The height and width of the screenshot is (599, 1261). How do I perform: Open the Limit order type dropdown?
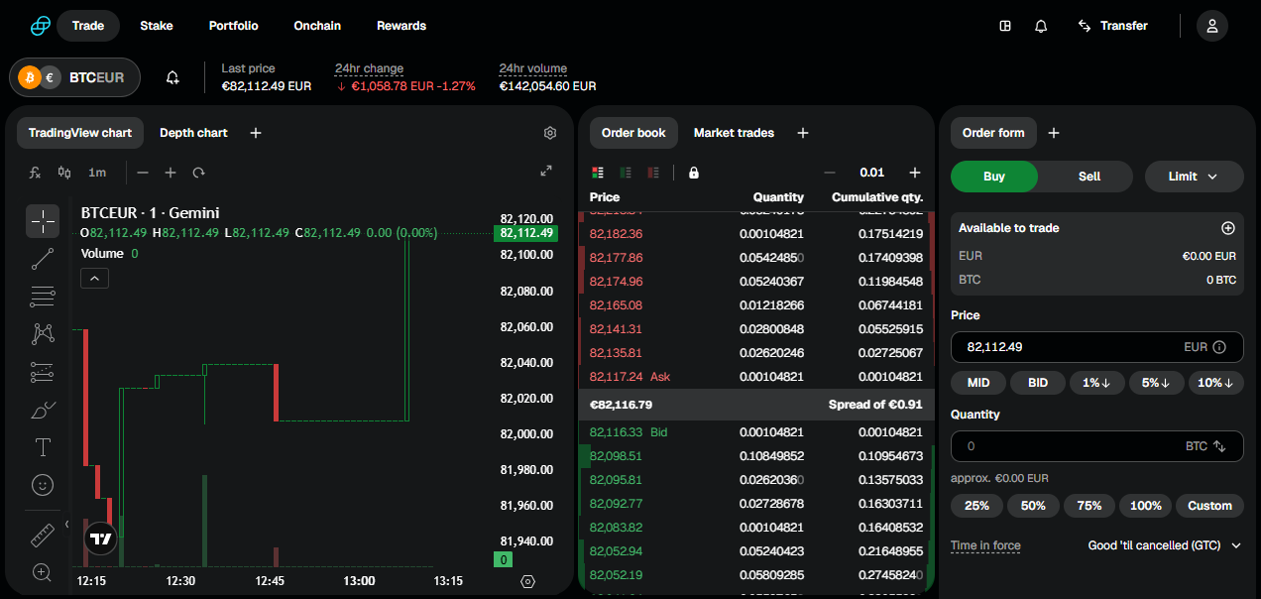(x=1194, y=176)
